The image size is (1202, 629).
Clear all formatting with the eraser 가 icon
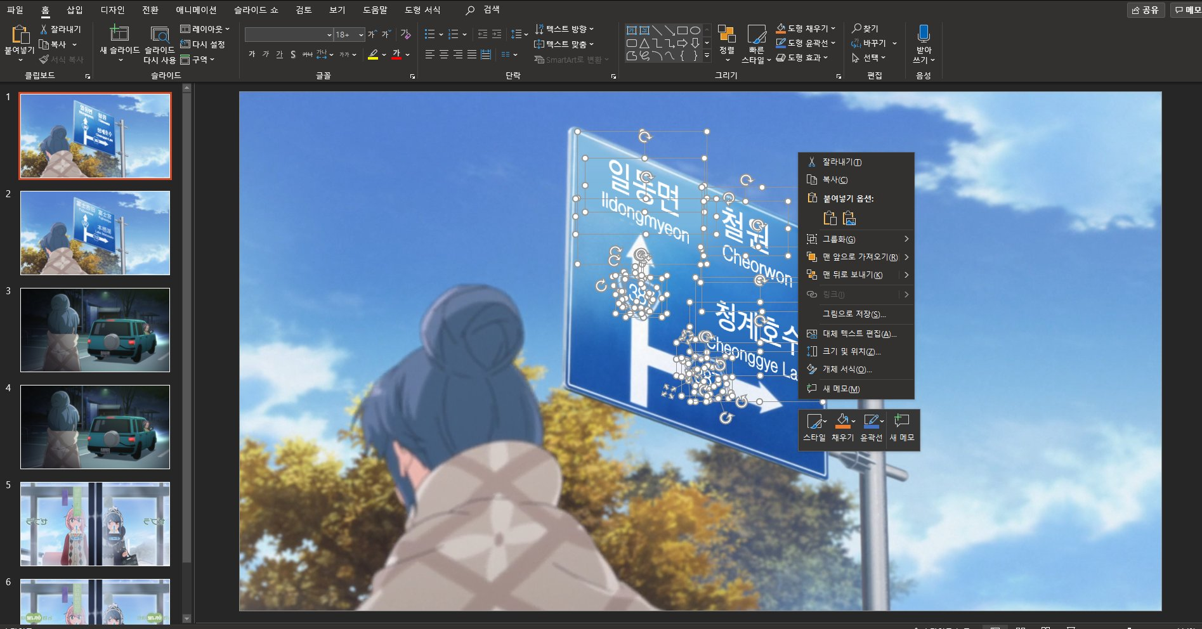[406, 34]
